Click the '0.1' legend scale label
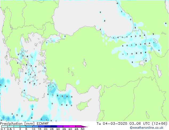 click(x=3, y=129)
